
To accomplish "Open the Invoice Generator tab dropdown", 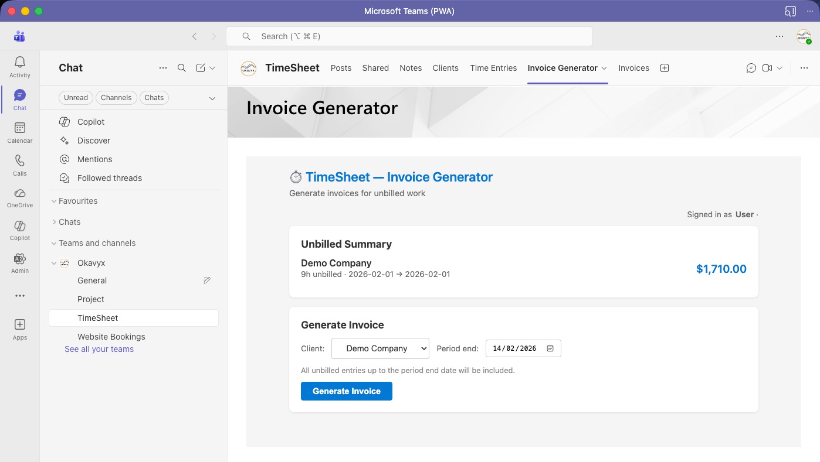I will [604, 68].
